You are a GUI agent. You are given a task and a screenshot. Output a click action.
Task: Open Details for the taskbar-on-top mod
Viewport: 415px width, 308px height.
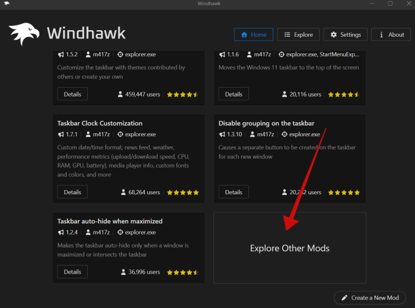234,94
